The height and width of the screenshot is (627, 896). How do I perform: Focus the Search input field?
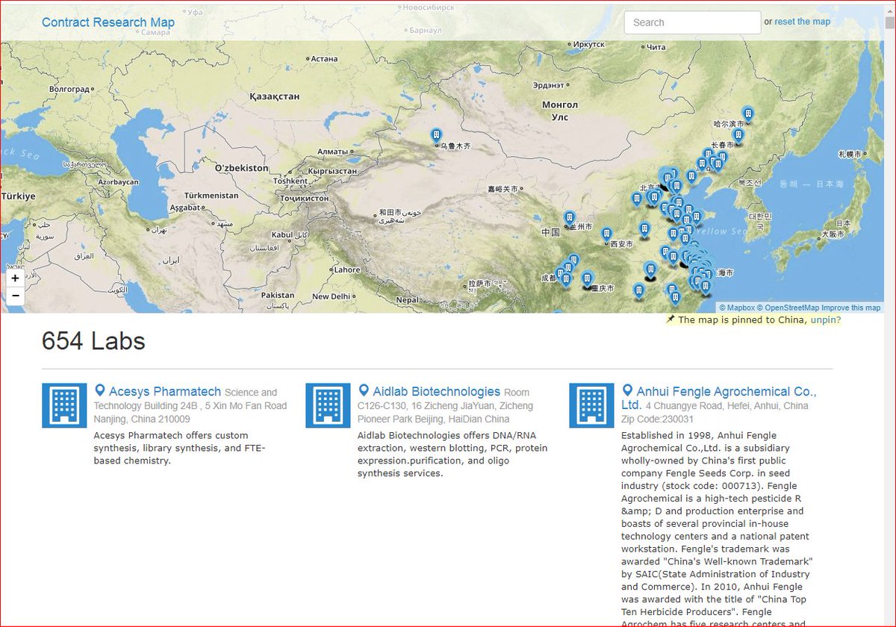(692, 22)
